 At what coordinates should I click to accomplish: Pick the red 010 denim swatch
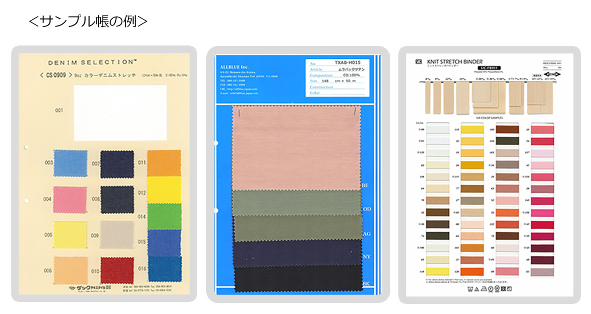click(x=117, y=271)
